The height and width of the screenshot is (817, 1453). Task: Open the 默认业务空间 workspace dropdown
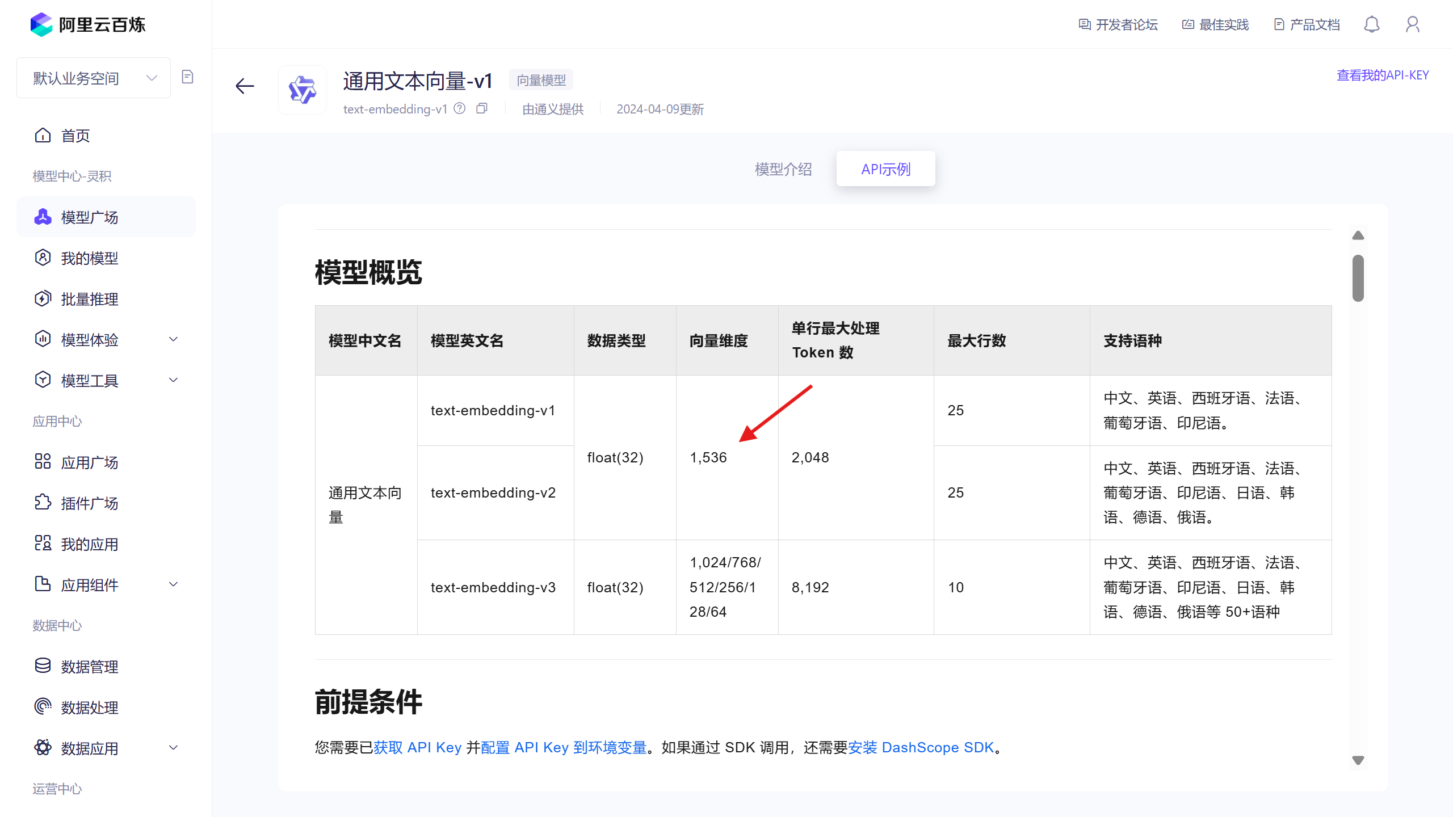94,78
